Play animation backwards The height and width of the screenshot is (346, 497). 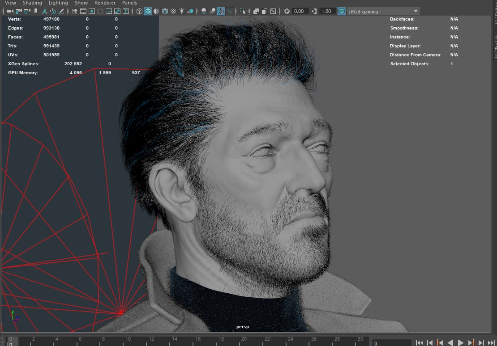pyautogui.click(x=450, y=343)
